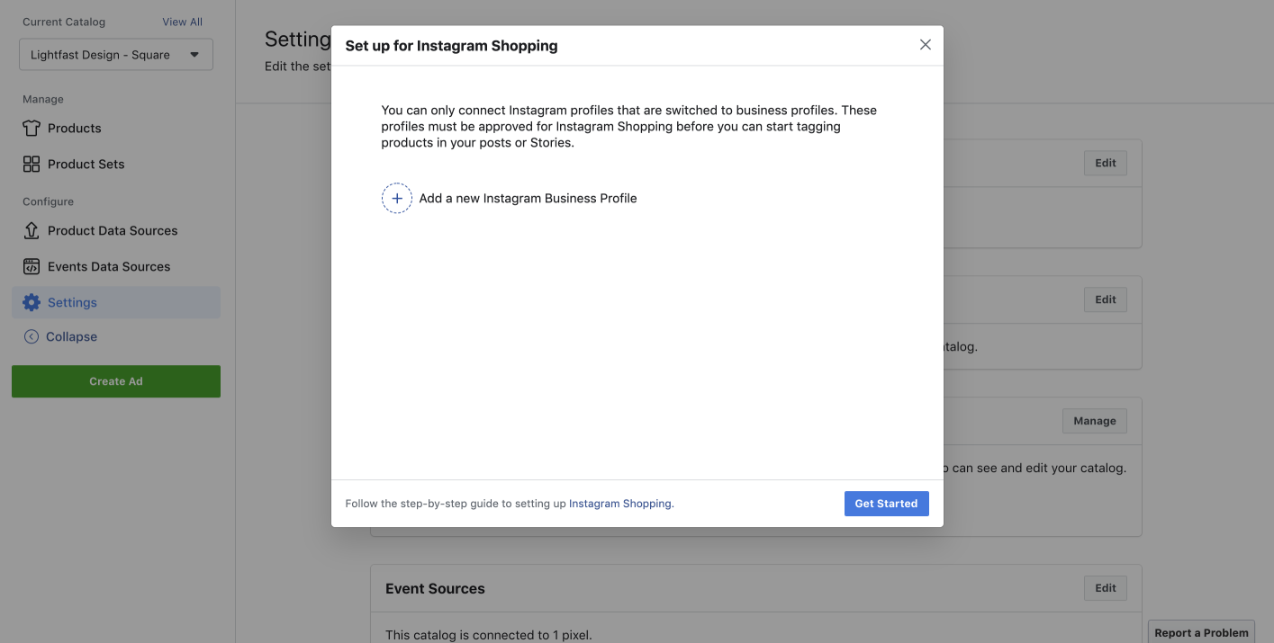The image size is (1274, 643).
Task: Click the Collapse arrow circle icon
Action: click(x=32, y=336)
